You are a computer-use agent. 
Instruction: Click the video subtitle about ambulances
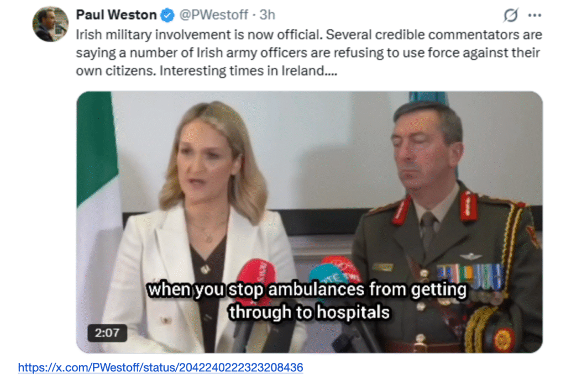tap(308, 300)
